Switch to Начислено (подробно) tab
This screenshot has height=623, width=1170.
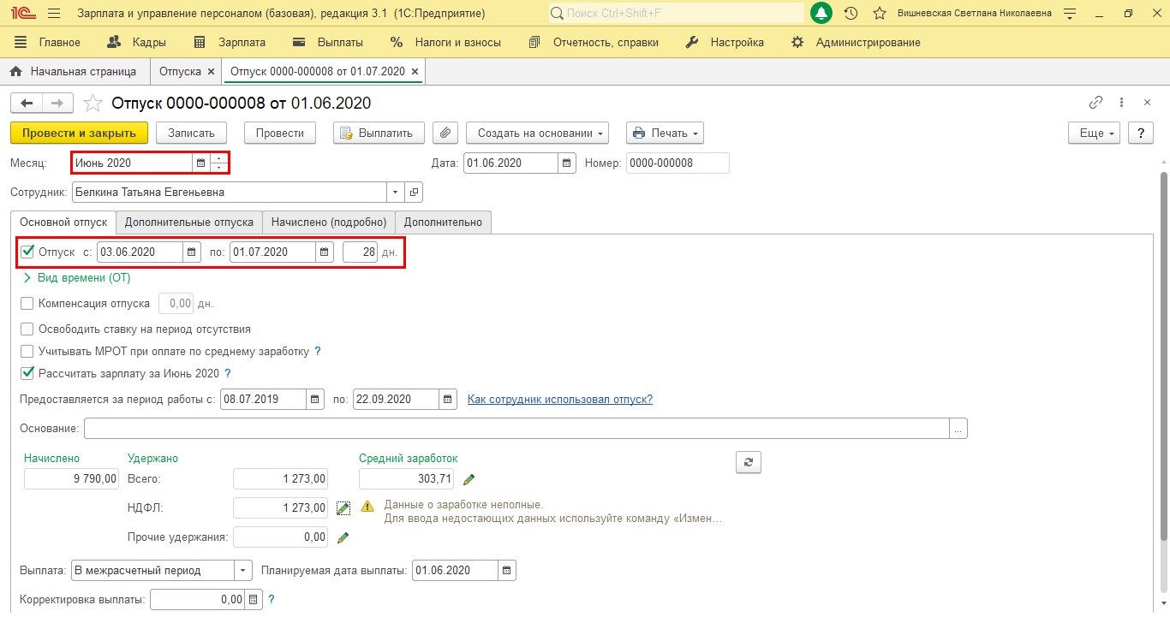tap(329, 222)
